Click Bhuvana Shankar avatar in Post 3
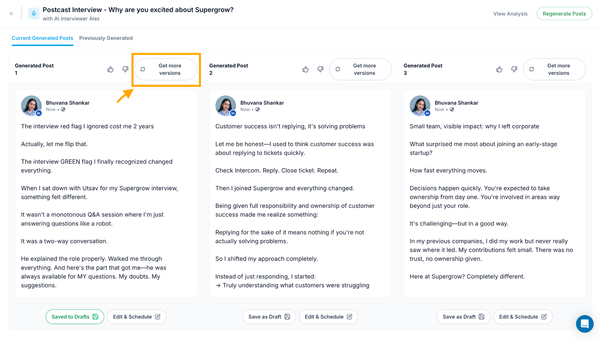The image size is (601, 340). (420, 106)
